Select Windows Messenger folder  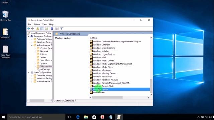pos(102,70)
